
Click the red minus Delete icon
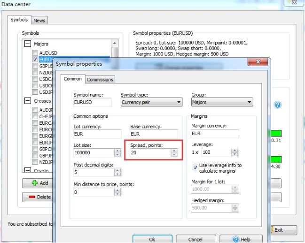click(32, 197)
